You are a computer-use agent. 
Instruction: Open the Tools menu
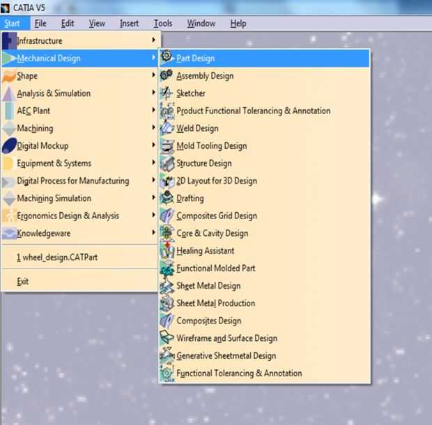(x=163, y=24)
